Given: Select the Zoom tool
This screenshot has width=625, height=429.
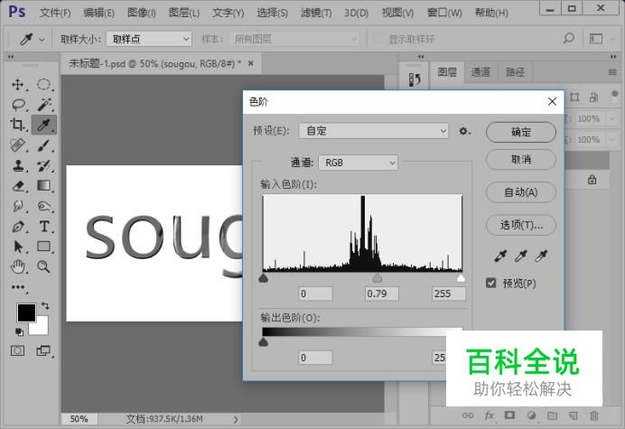Looking at the screenshot, I should pyautogui.click(x=44, y=266).
